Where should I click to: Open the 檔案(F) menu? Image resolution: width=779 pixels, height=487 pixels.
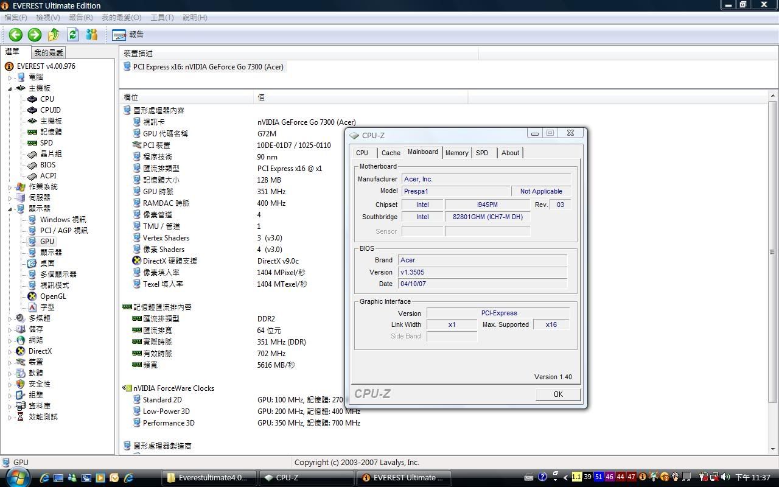tap(15, 18)
